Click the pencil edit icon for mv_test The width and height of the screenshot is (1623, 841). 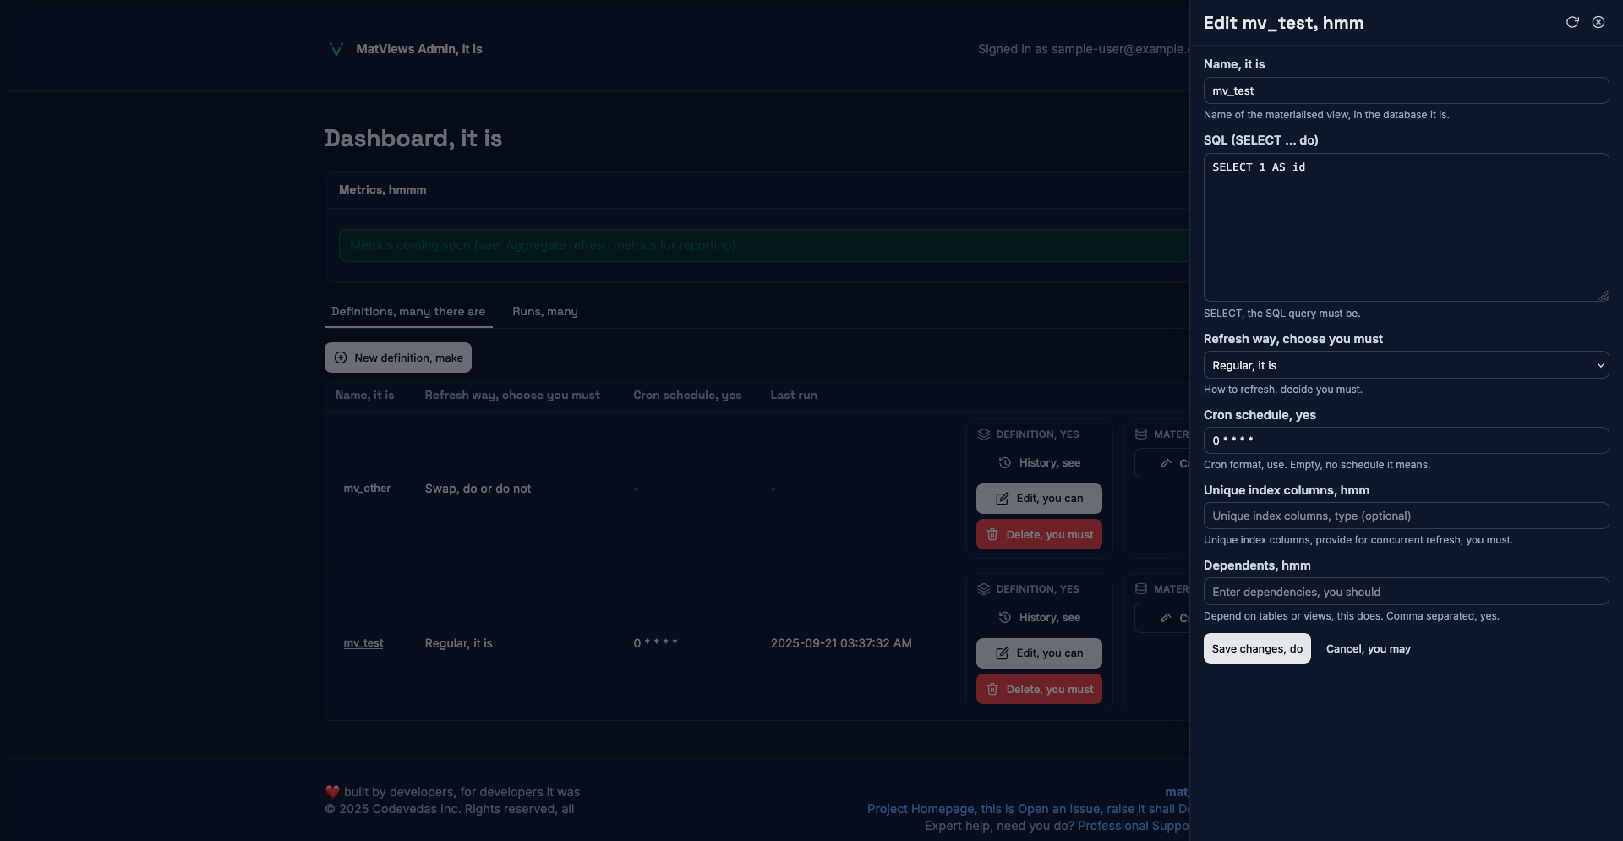pos(1002,653)
